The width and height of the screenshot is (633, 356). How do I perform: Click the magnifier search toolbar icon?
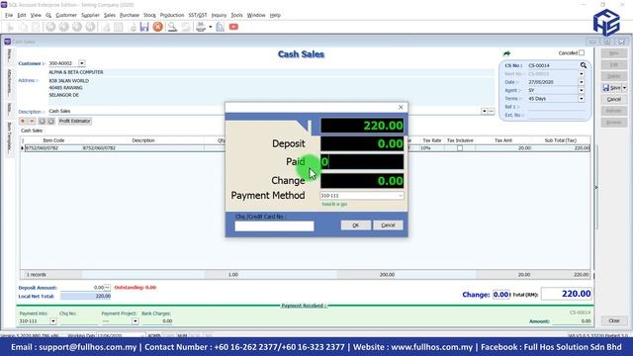[172, 27]
